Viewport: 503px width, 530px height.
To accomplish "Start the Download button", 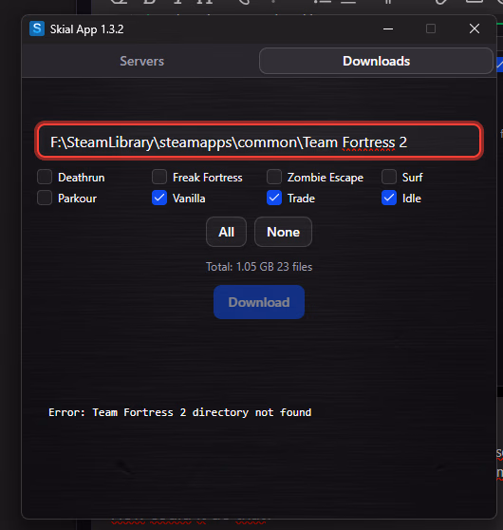I will coord(259,302).
